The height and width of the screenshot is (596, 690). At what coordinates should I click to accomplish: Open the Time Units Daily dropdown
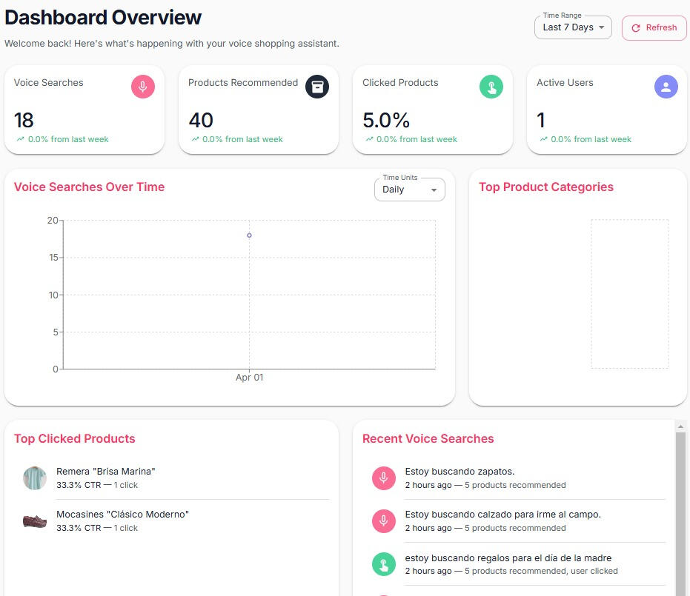pos(409,190)
